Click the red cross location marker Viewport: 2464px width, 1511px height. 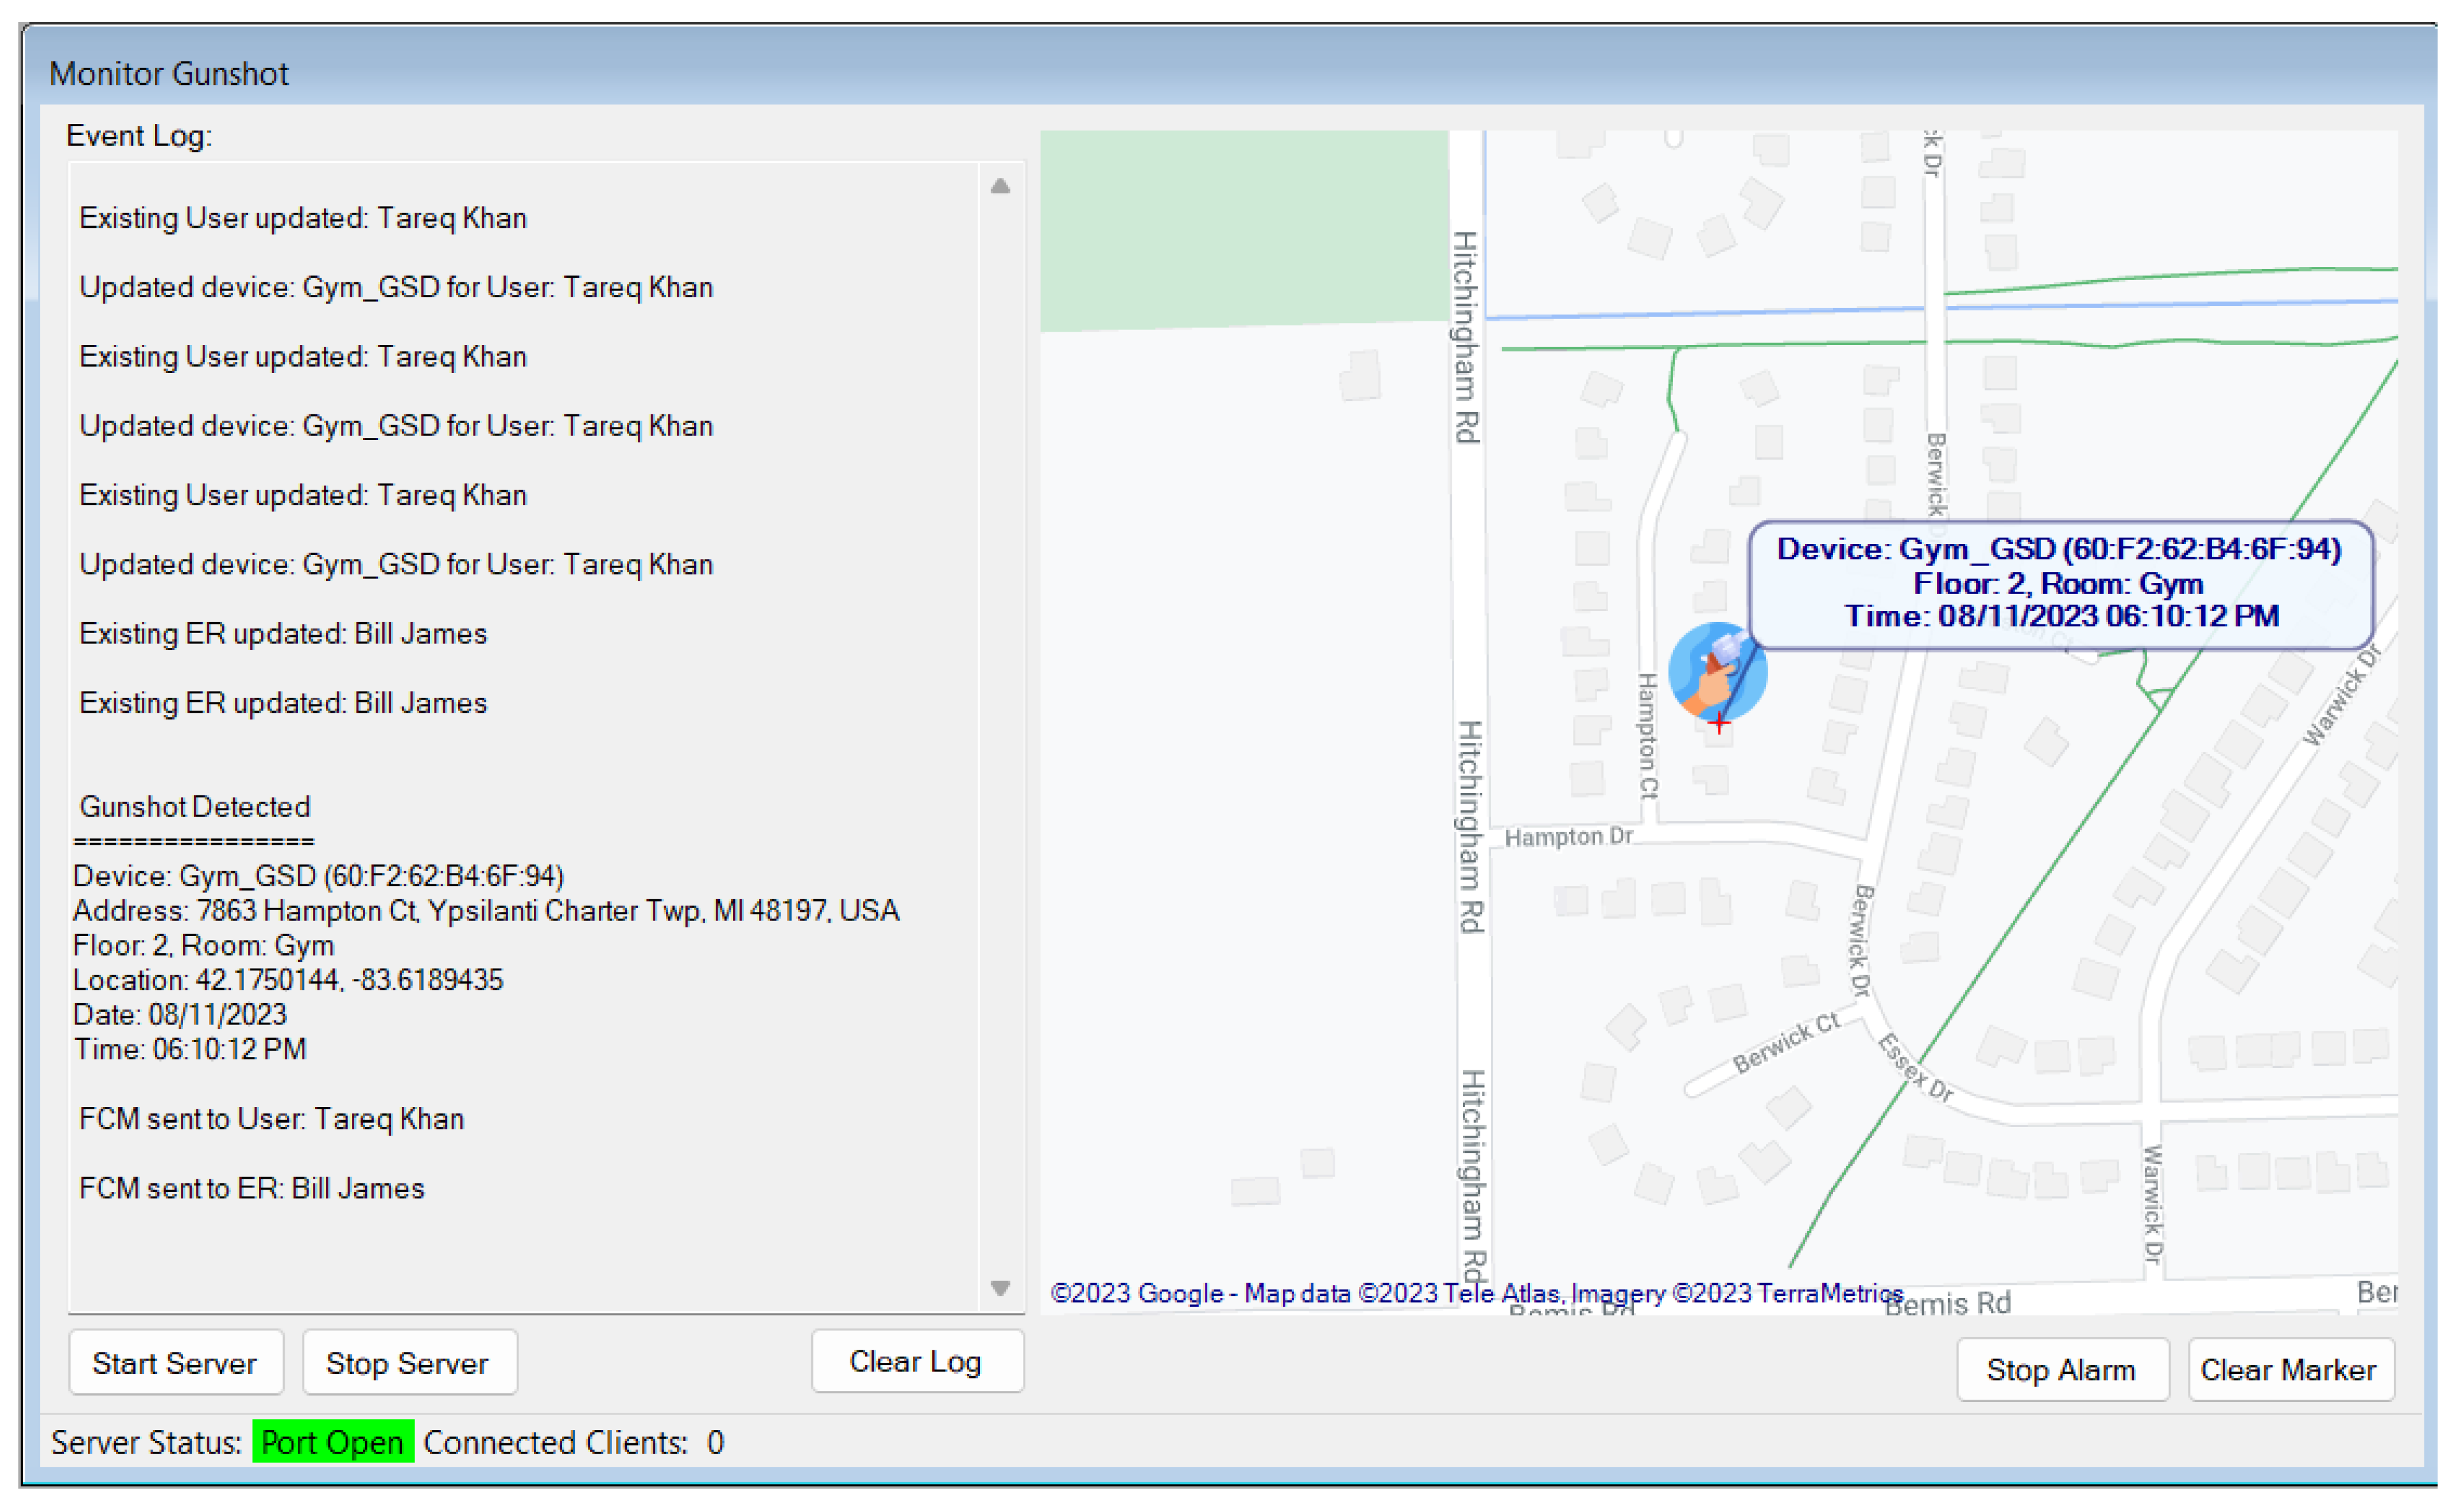click(1719, 723)
